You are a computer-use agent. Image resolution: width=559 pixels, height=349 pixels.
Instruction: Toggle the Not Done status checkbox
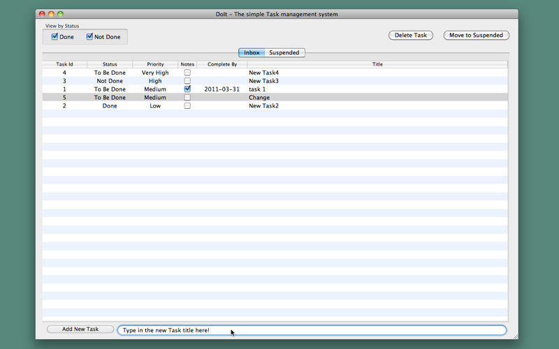pyautogui.click(x=89, y=36)
